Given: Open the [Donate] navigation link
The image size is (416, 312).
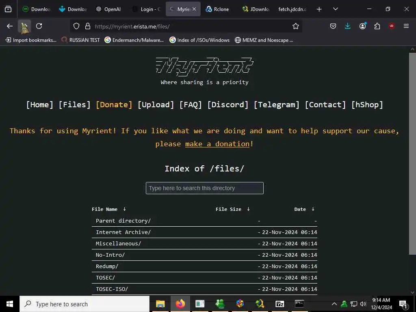Looking at the screenshot, I should [x=114, y=104].
